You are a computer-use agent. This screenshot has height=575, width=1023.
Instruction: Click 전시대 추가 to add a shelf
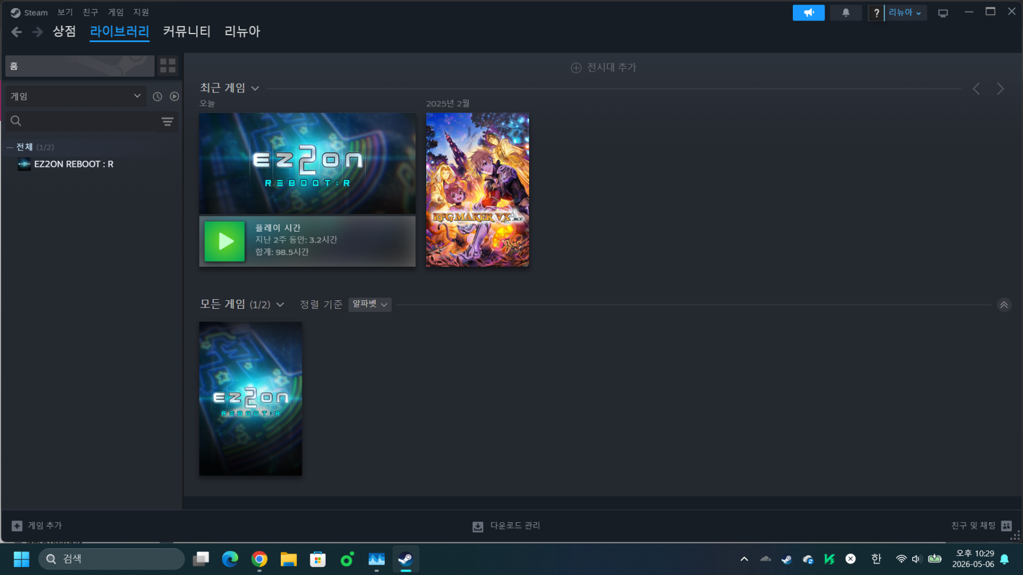[x=603, y=68]
